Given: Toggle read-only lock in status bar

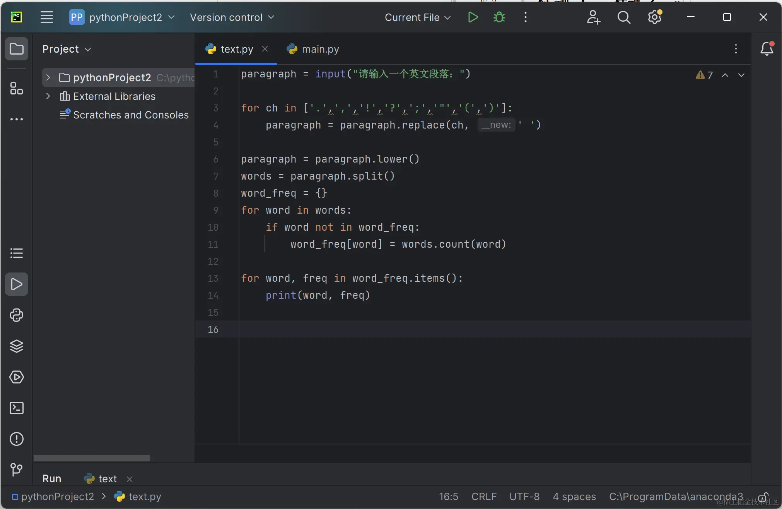Looking at the screenshot, I should click(x=763, y=497).
